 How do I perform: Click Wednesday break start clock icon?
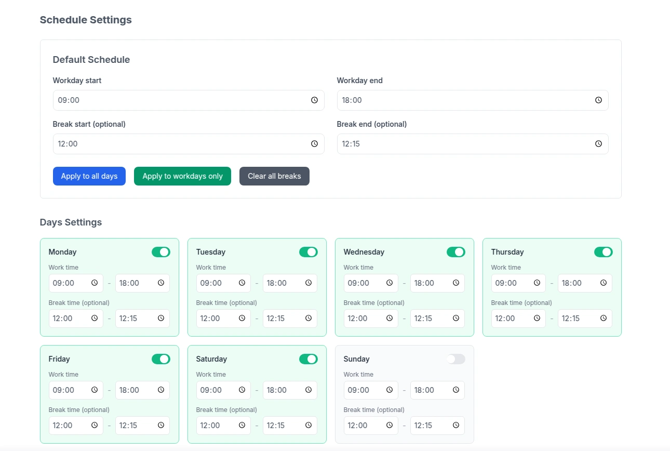tap(390, 319)
